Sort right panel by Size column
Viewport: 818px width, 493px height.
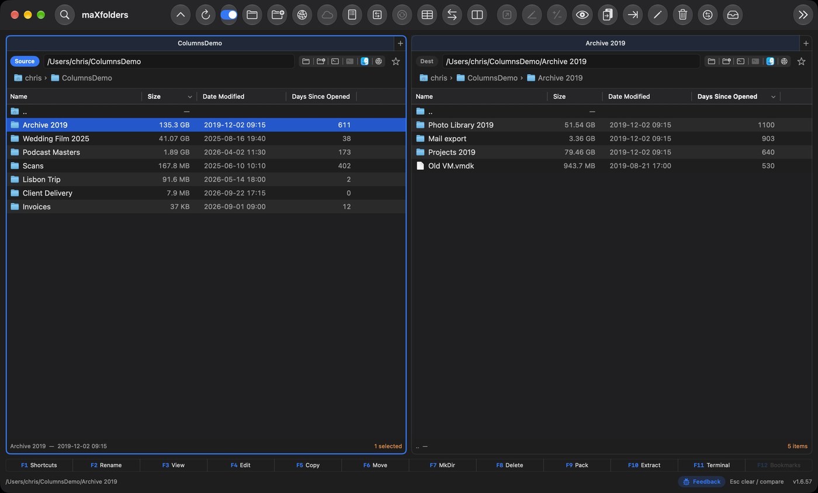575,96
